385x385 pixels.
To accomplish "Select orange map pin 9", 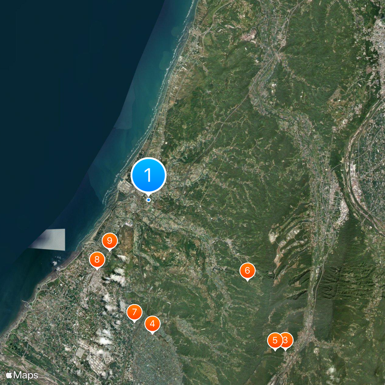I will [x=109, y=240].
